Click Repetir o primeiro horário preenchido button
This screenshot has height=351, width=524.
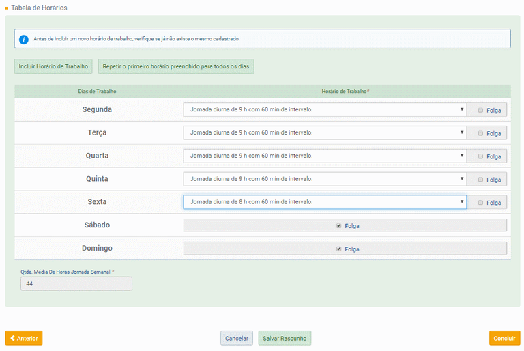tap(177, 66)
